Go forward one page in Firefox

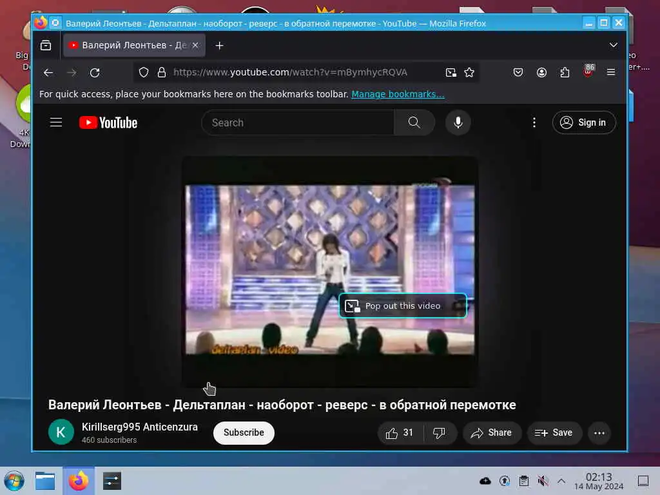(72, 72)
